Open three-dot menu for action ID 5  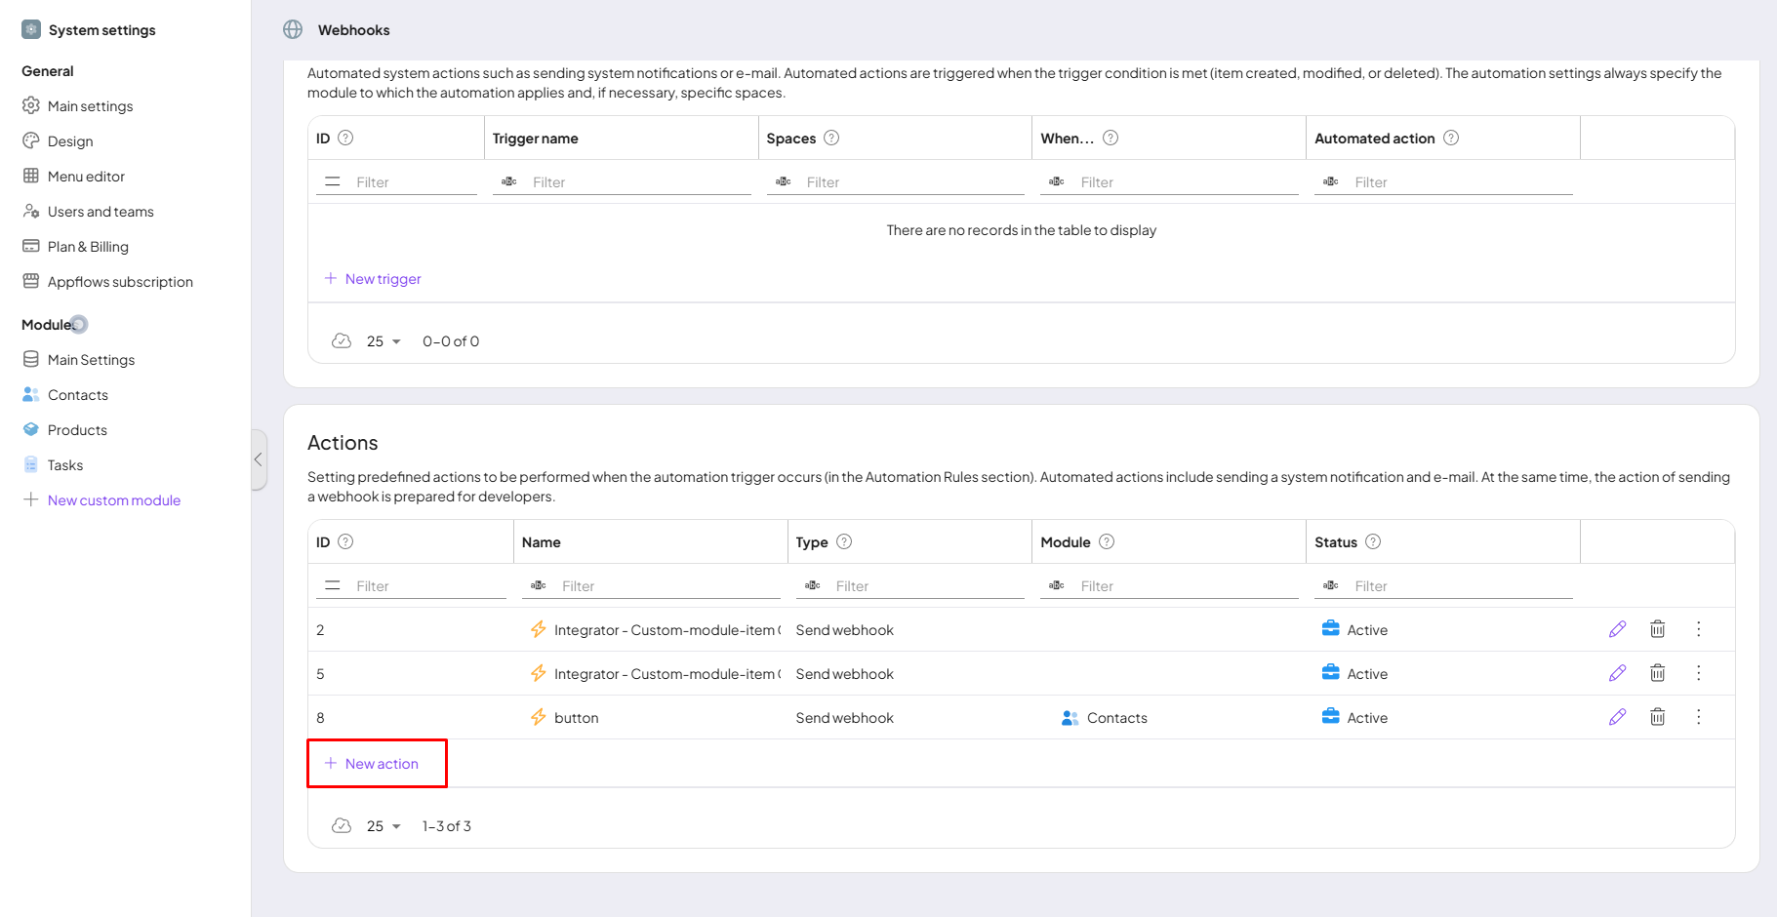(x=1698, y=673)
